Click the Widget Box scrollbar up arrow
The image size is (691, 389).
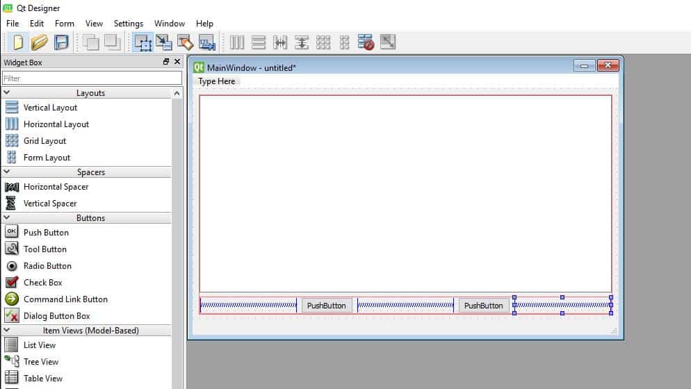click(177, 93)
